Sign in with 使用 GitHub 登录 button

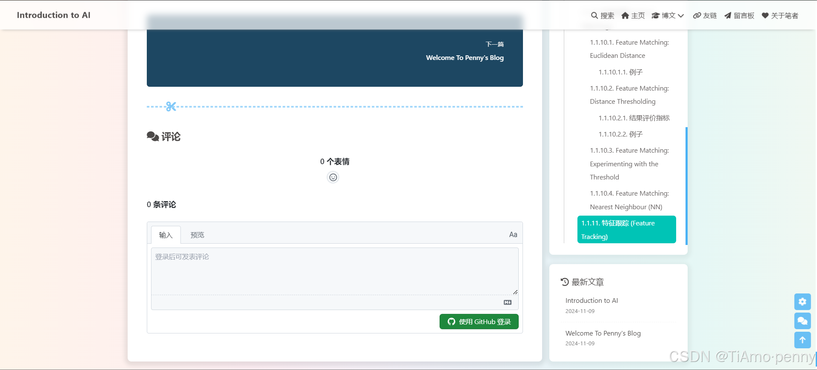pyautogui.click(x=479, y=322)
